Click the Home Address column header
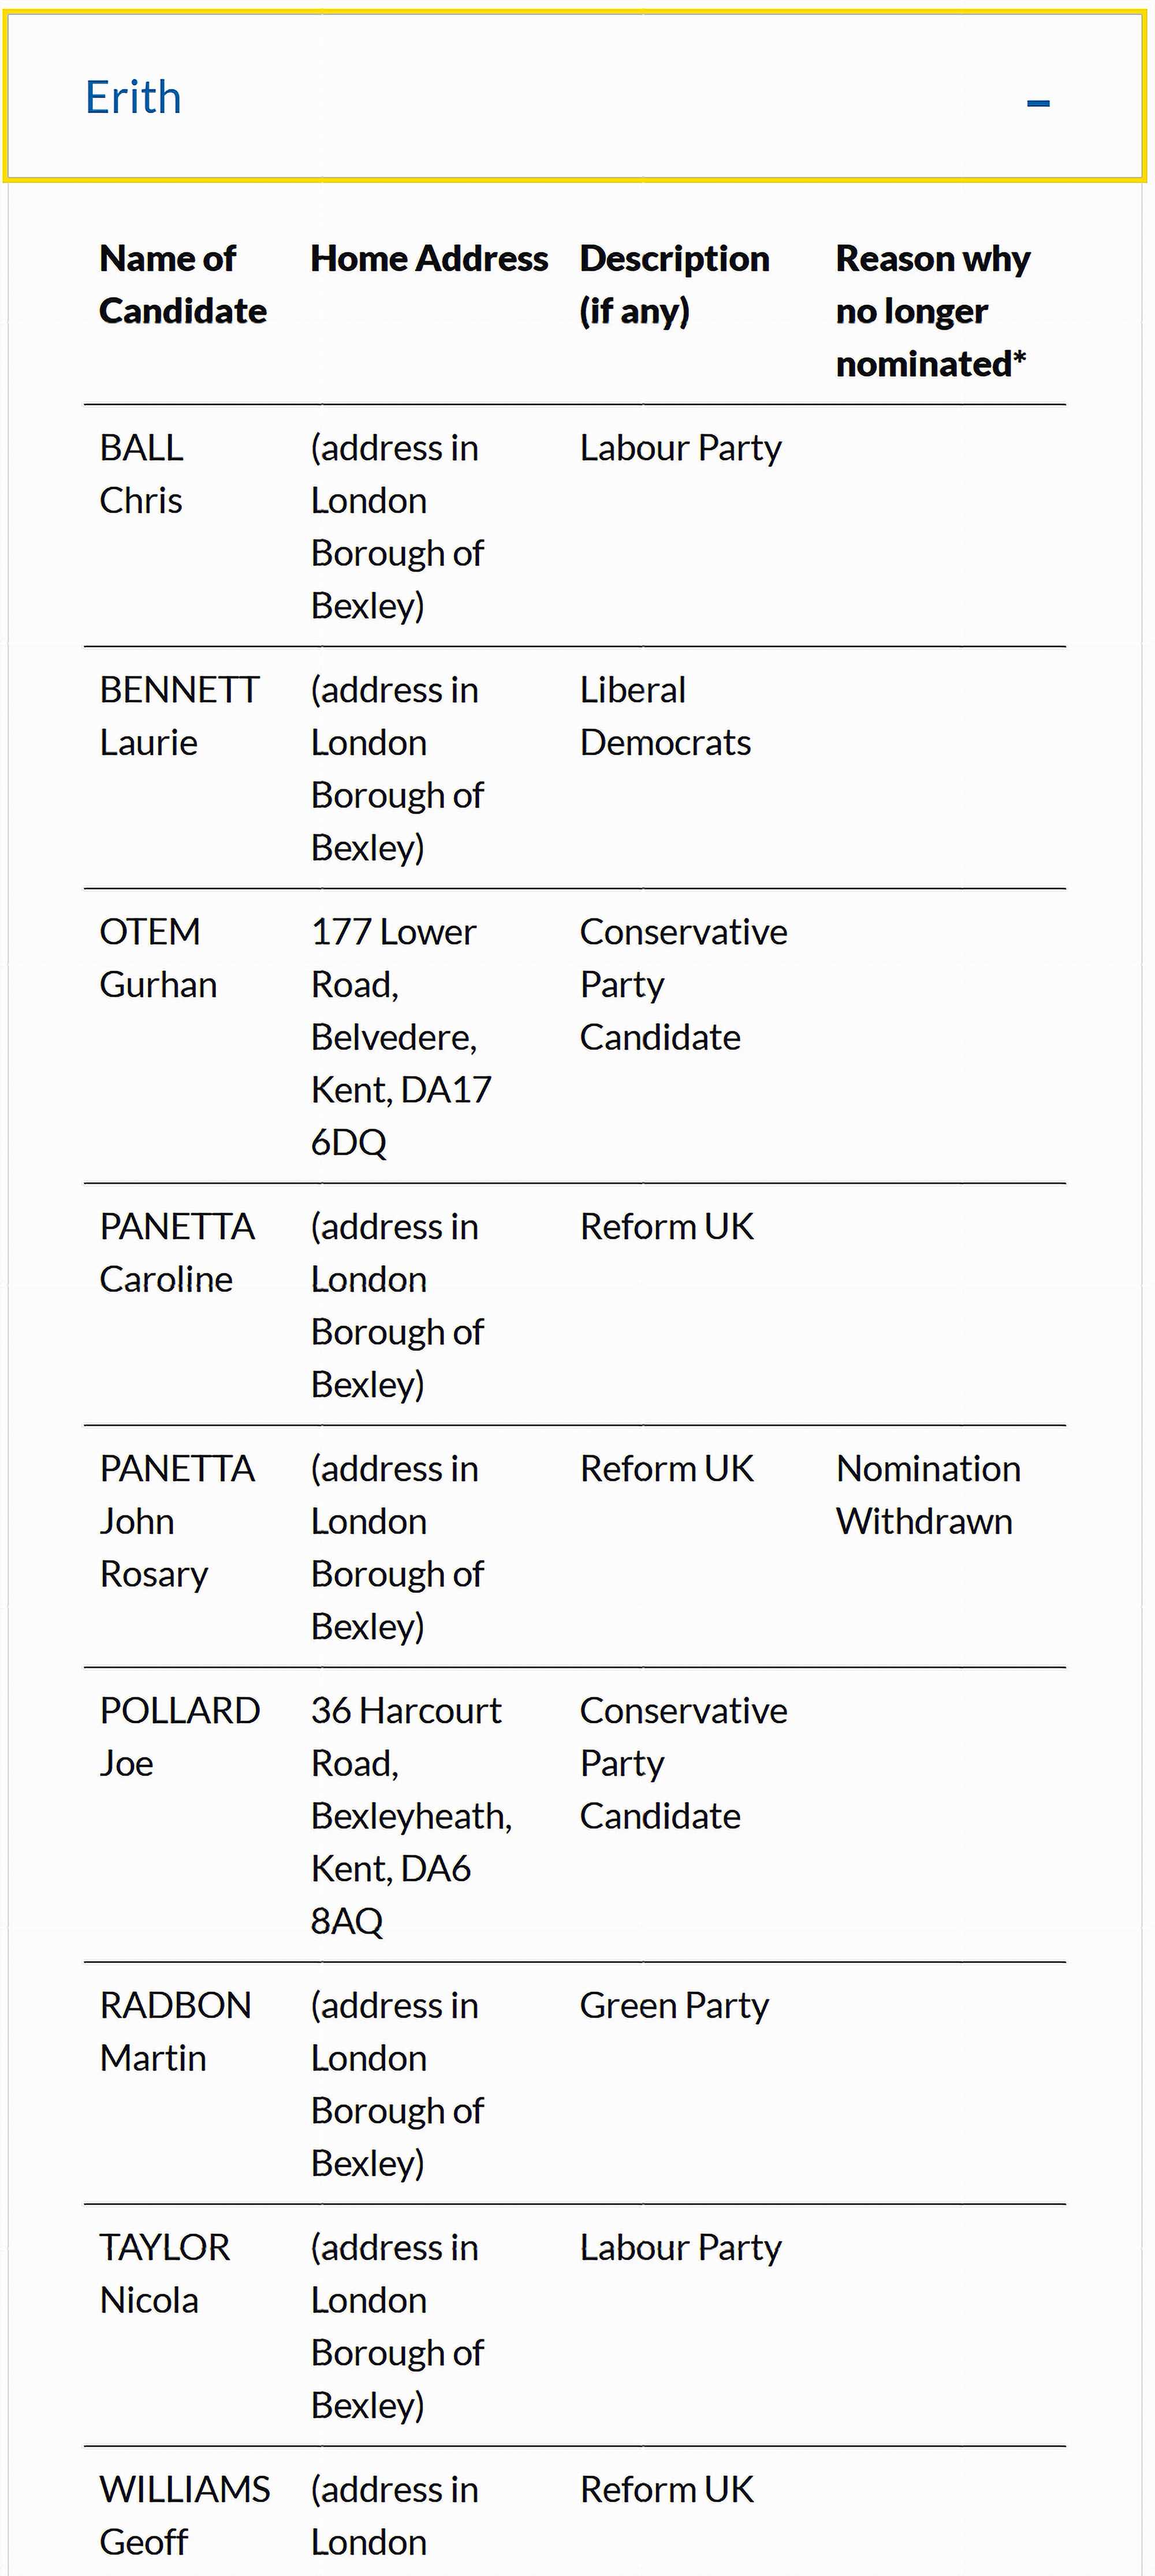 430,258
